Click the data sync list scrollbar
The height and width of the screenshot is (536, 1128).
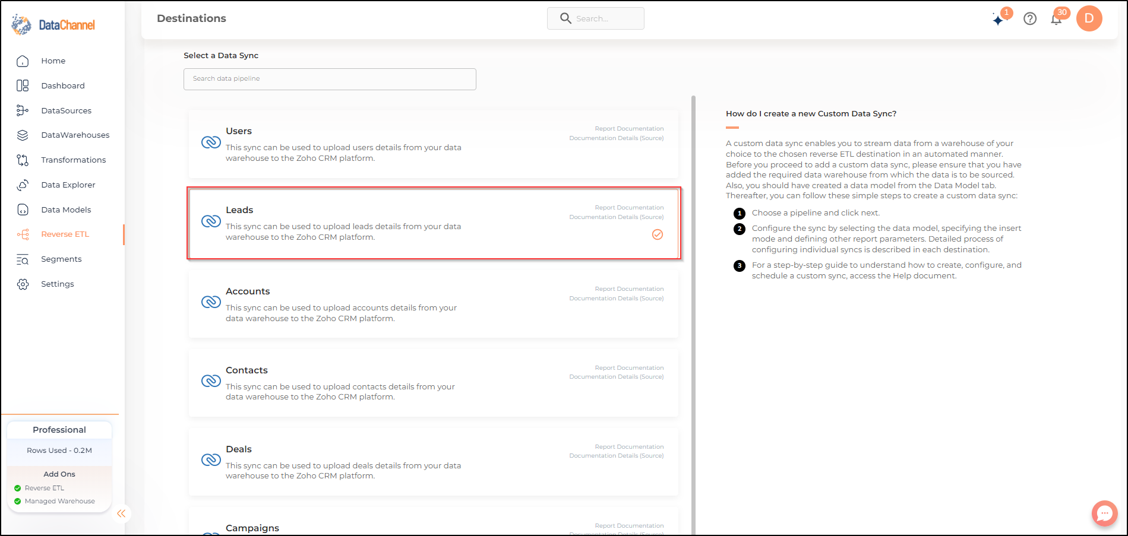693,315
